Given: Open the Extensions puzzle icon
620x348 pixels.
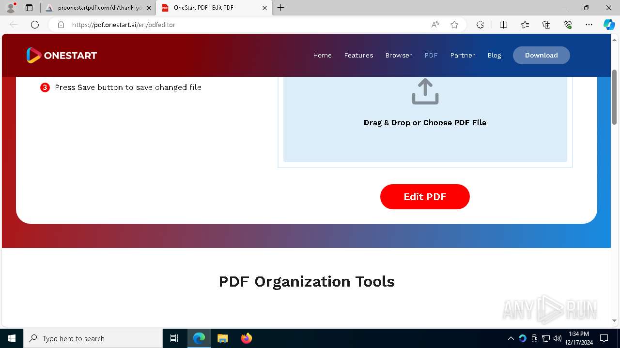Looking at the screenshot, I should 480,25.
